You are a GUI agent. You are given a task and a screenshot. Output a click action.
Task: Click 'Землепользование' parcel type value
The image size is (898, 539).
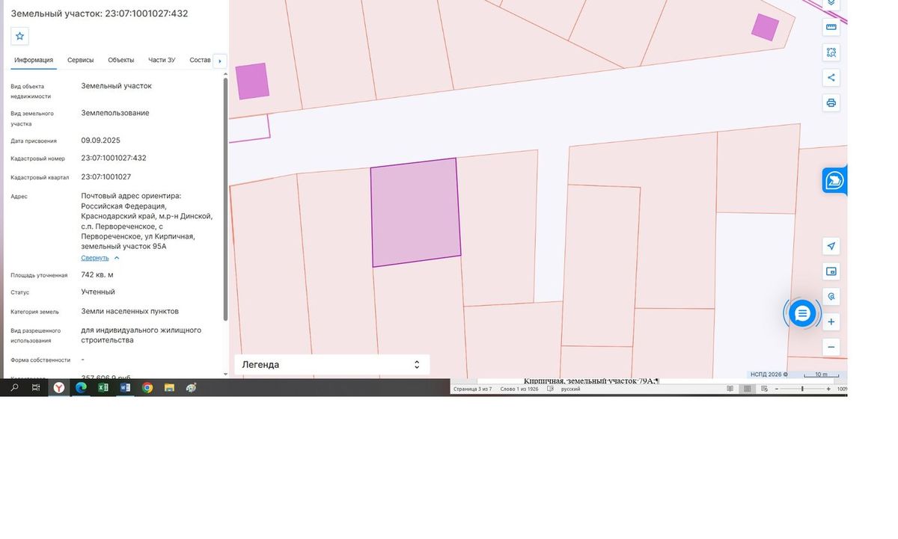click(x=115, y=113)
